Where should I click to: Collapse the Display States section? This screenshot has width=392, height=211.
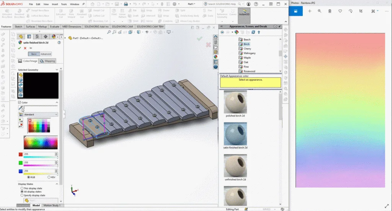[x=57, y=184]
